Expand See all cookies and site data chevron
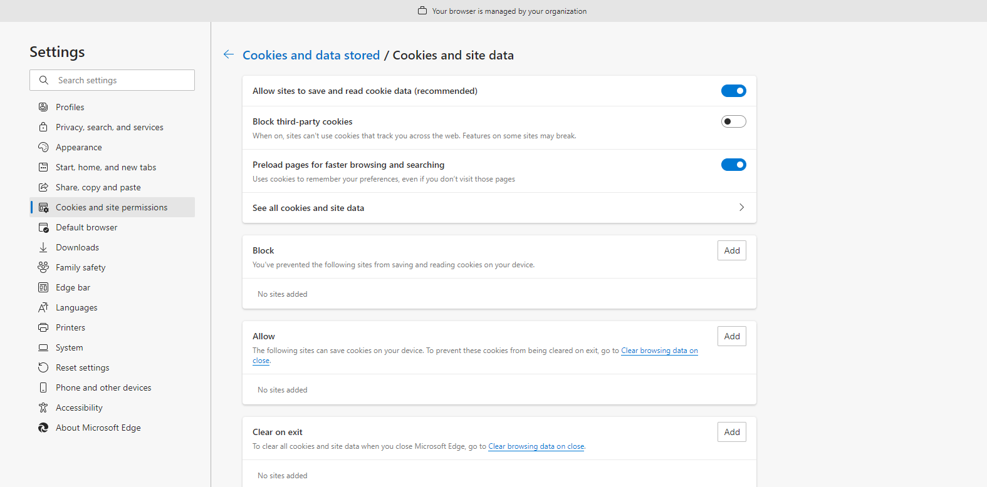This screenshot has width=987, height=487. coord(741,207)
